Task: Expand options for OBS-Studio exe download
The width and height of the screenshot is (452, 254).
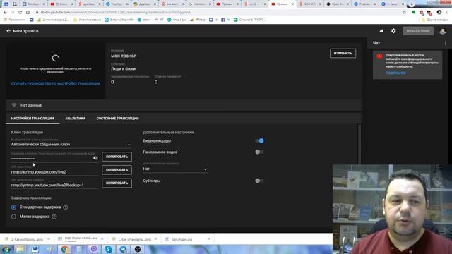Action: click(x=102, y=239)
